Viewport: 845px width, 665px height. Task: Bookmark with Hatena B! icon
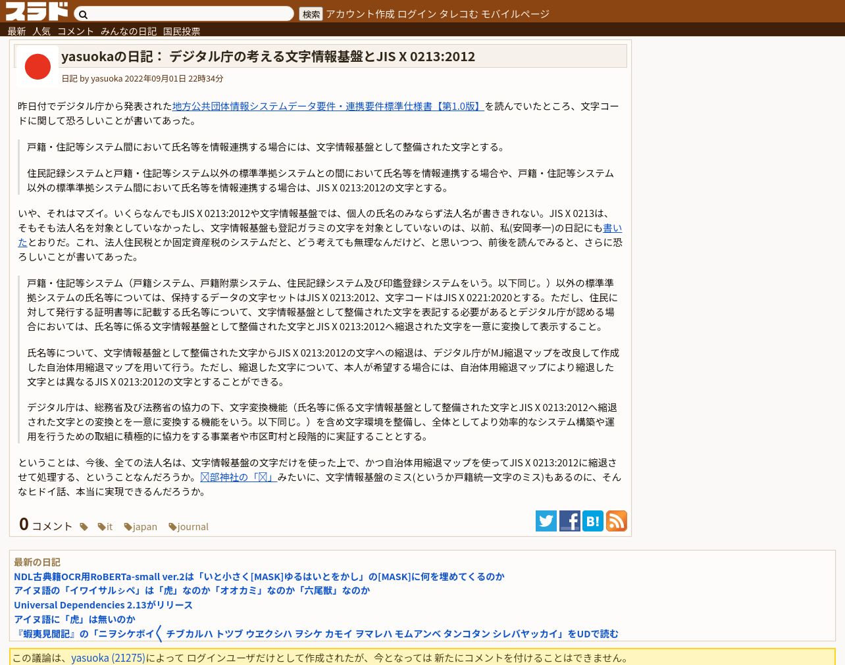coord(593,521)
